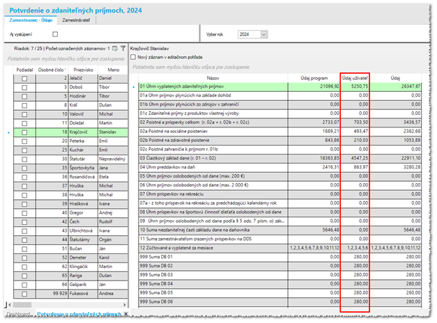Screen dimensions: 437x323
Task: Click the scroll right arrow of employee list
Action: point(124,305)
